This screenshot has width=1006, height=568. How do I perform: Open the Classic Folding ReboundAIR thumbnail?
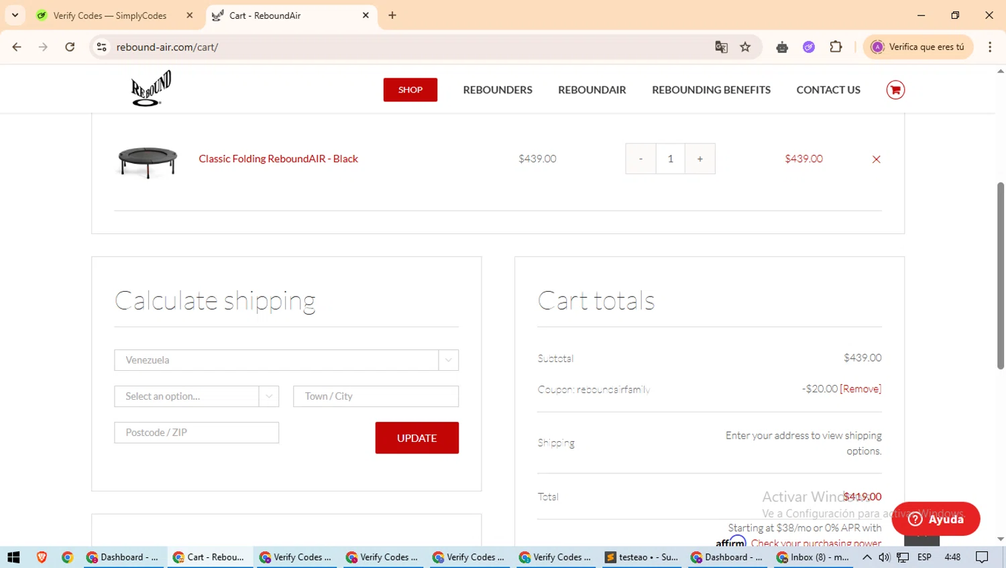(x=148, y=162)
